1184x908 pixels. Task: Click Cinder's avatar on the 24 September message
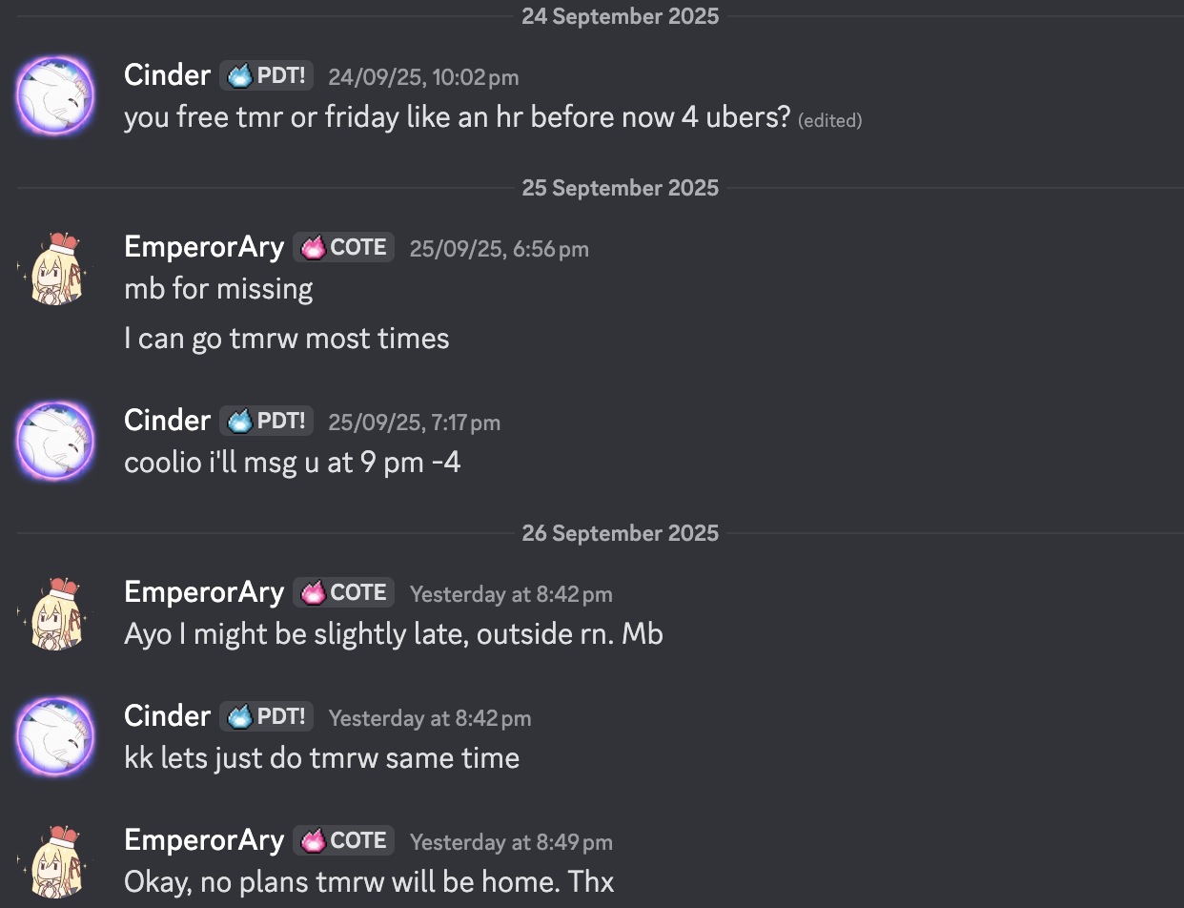pyautogui.click(x=55, y=95)
